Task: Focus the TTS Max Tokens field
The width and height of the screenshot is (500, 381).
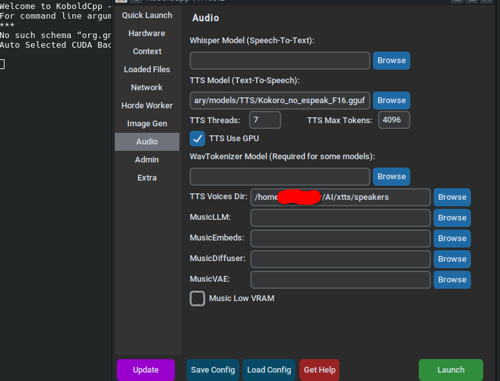Action: click(x=394, y=120)
